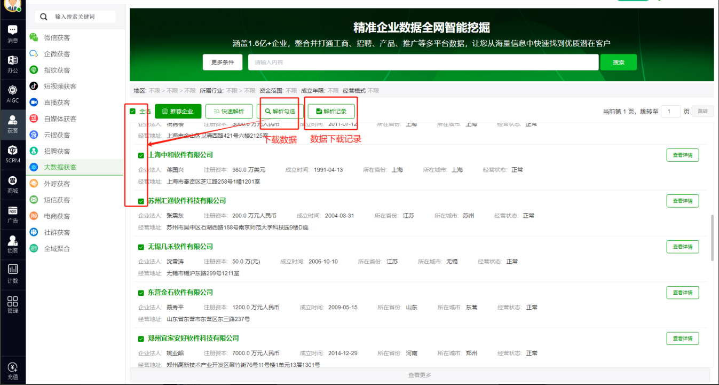The width and height of the screenshot is (719, 385).
Task: Click the WeChat icon beside 微信获客
Action: (x=34, y=37)
